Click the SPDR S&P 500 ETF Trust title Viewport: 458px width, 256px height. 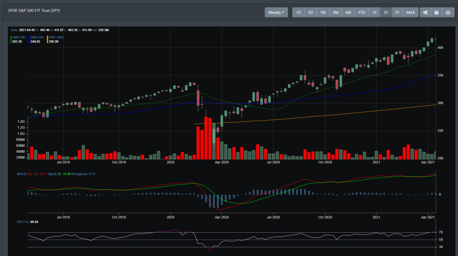pyautogui.click(x=34, y=10)
